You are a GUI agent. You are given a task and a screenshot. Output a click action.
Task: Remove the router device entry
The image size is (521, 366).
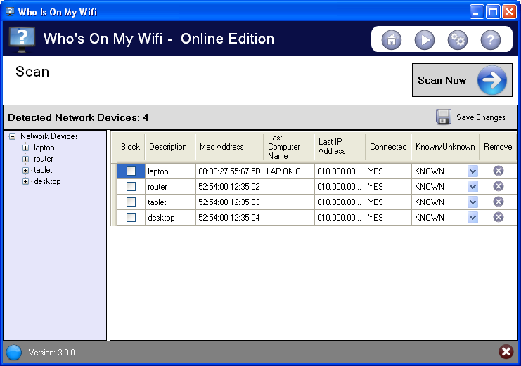[498, 186]
